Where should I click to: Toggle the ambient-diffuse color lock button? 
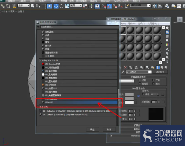coord(139,96)
